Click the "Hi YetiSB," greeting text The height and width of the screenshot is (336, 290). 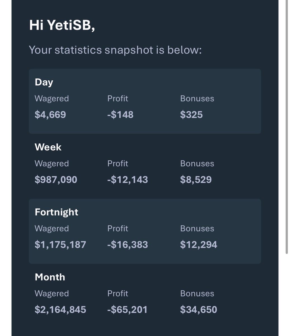point(62,25)
